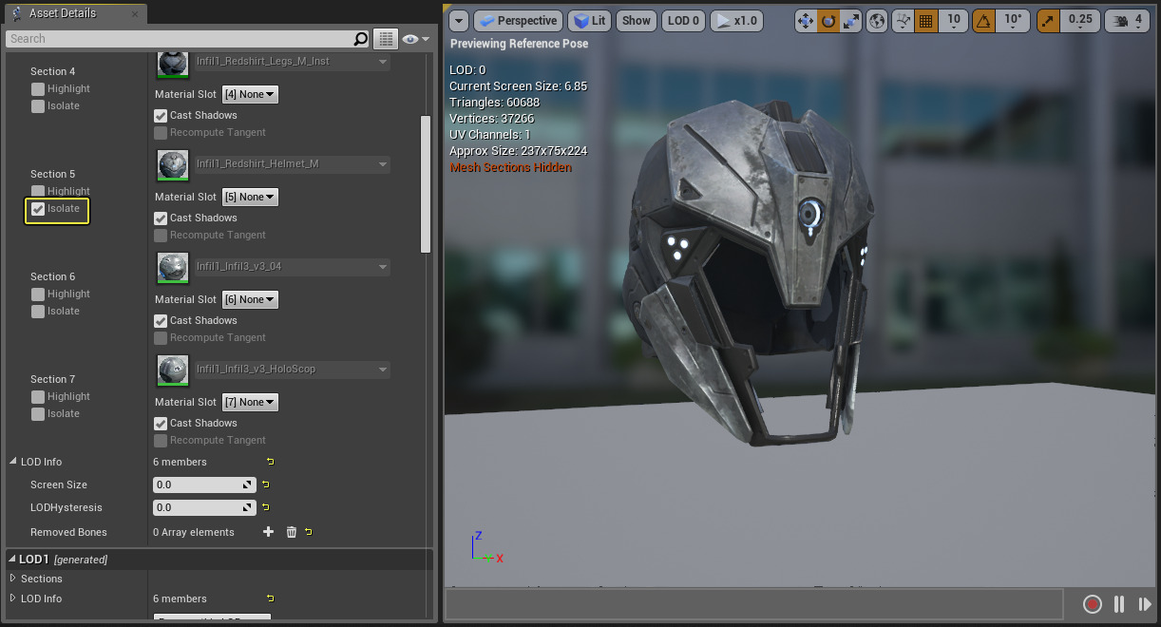Enable Highlight for Section 6

pyautogui.click(x=38, y=294)
